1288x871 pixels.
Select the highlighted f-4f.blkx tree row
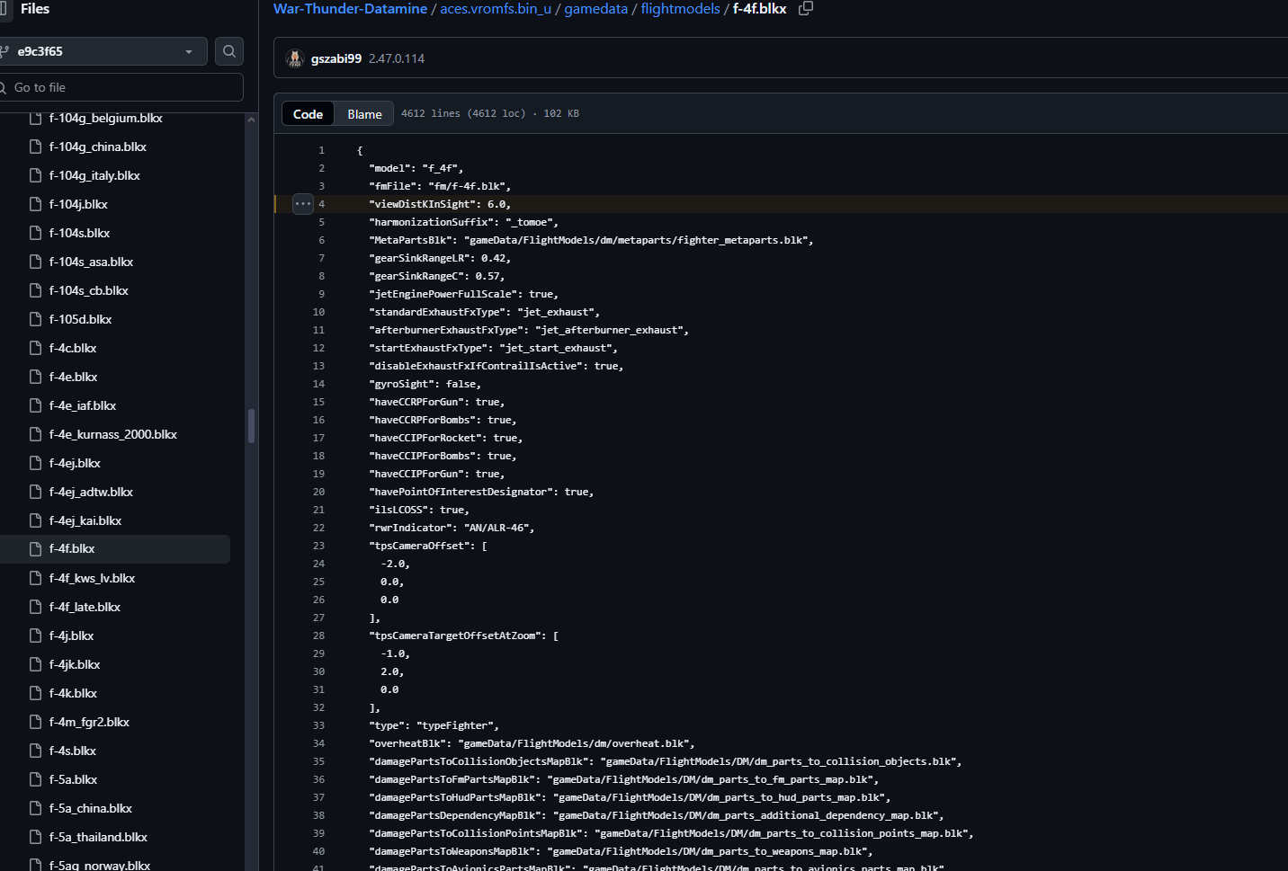click(x=115, y=549)
